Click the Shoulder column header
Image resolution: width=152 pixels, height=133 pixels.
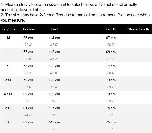pos(28,29)
